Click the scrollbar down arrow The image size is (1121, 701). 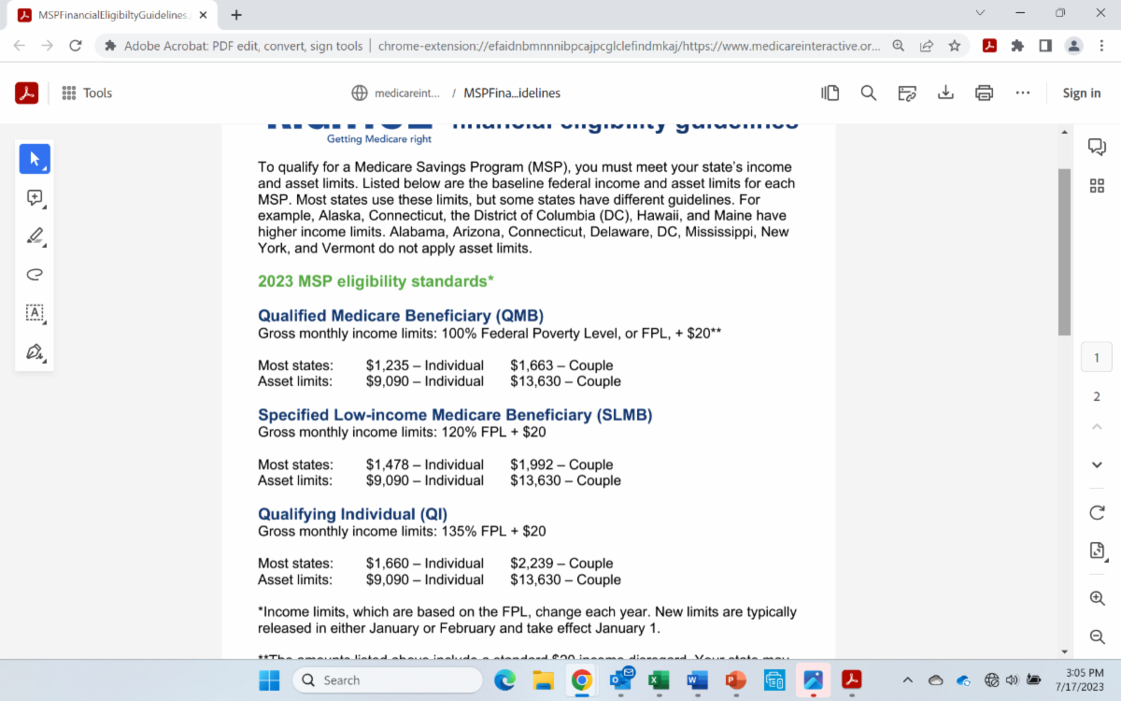pyautogui.click(x=1064, y=651)
